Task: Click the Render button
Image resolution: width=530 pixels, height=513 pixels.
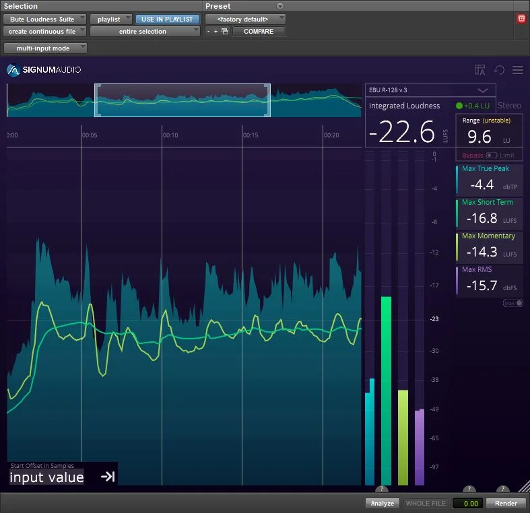Action: pyautogui.click(x=506, y=503)
